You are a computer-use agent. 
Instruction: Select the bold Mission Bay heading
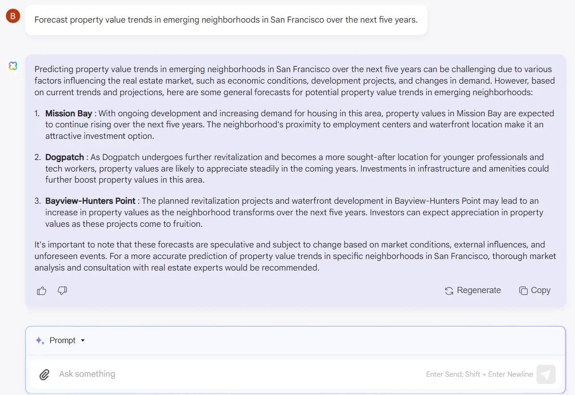click(68, 113)
